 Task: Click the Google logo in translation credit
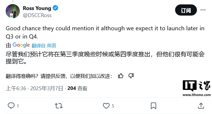point(21,45)
